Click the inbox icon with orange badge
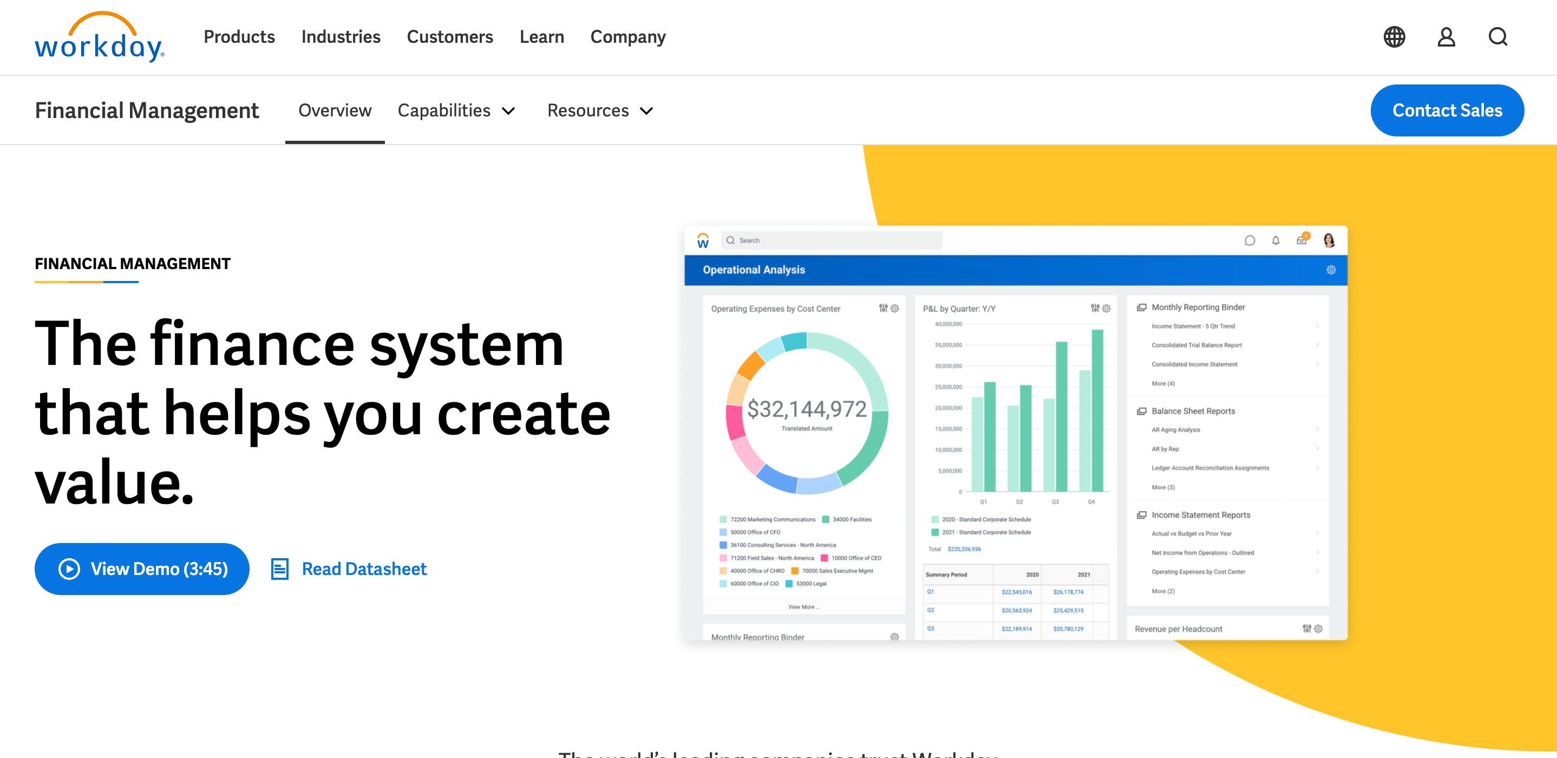This screenshot has width=1557, height=758. pyautogui.click(x=1303, y=239)
